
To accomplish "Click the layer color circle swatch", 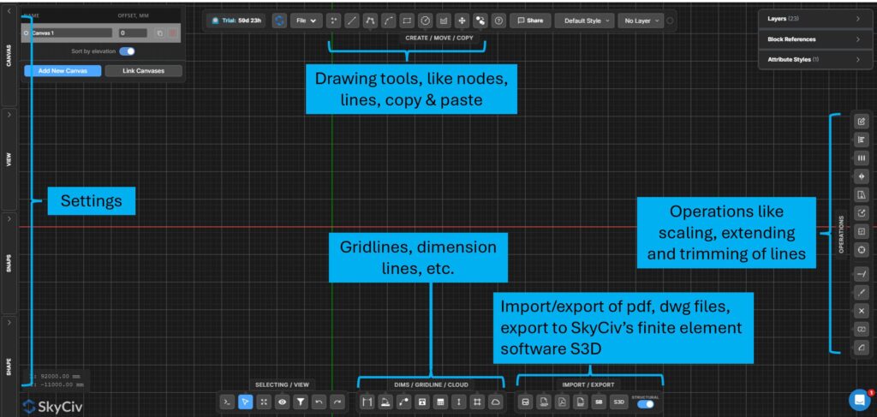I will tap(670, 21).
